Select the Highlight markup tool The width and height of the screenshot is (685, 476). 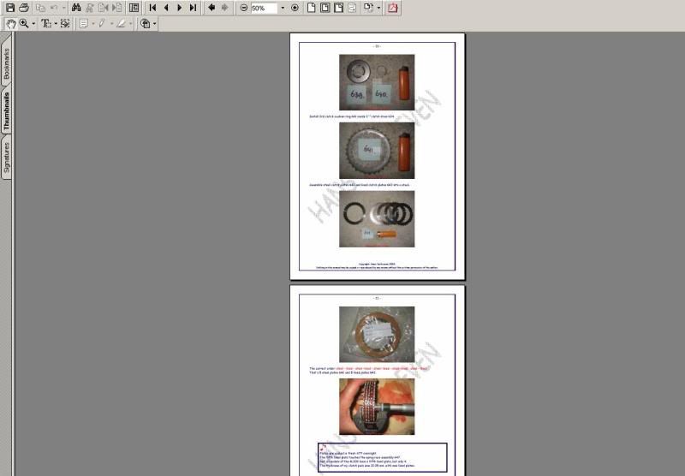(x=121, y=24)
